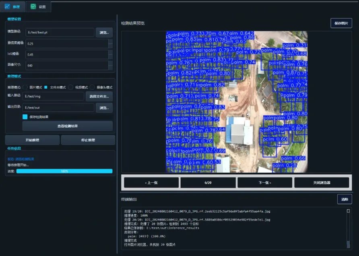
Task: Click the 终端输出 heading
Action: pyautogui.click(x=129, y=199)
